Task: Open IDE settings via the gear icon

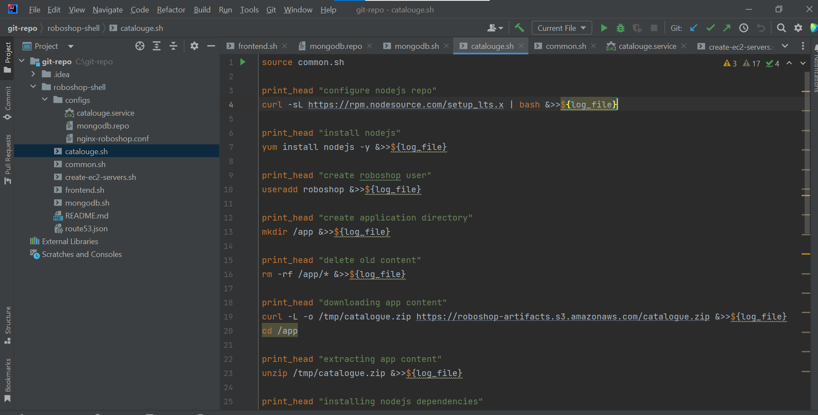Action: click(x=797, y=28)
